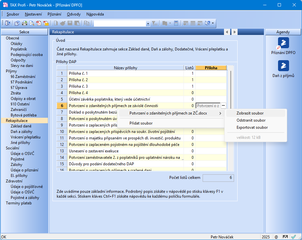This screenshot has height=240, width=302.
Task: Click the ellipsis button in row 6 Příloha cell
Action: pyautogui.click(x=223, y=106)
